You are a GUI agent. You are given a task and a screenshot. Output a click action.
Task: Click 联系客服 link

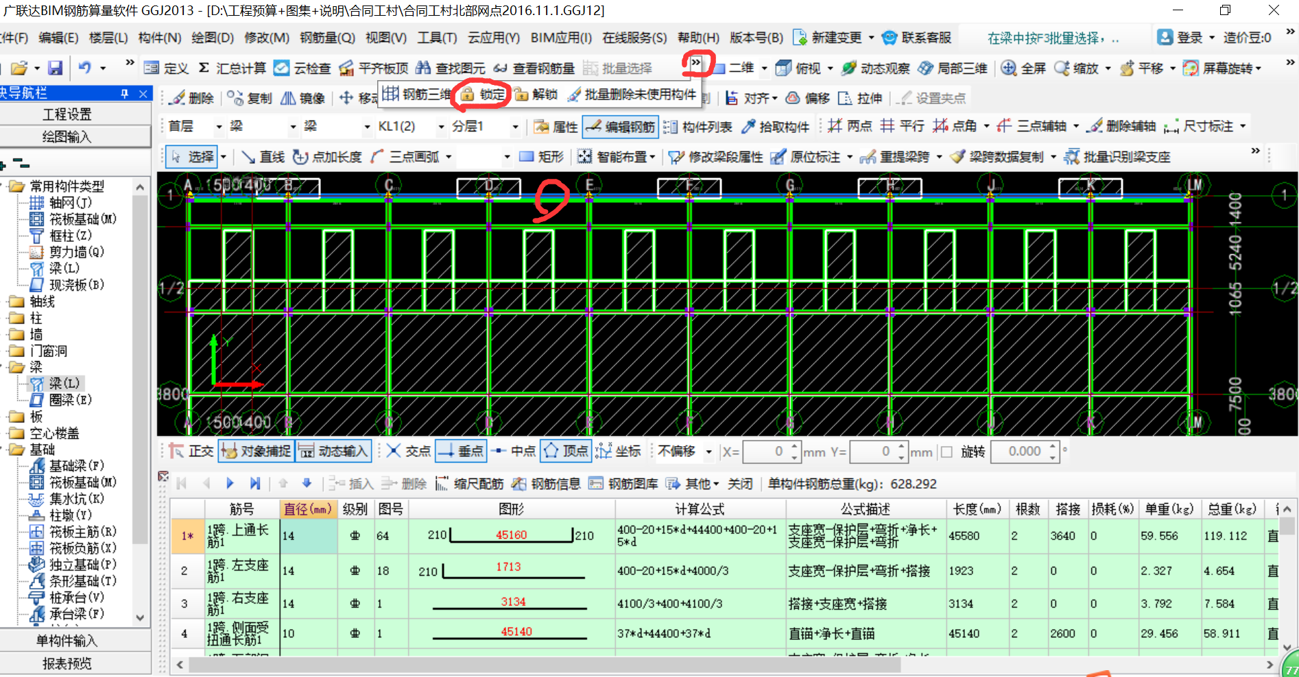click(x=917, y=38)
